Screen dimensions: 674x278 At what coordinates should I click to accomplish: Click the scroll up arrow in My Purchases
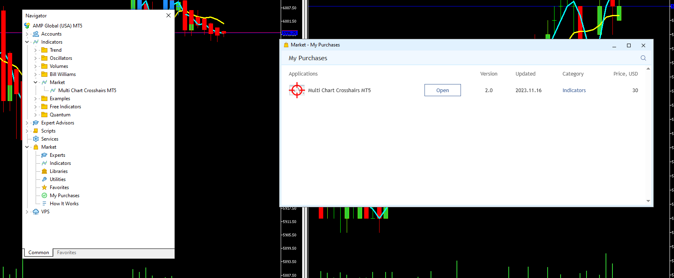click(648, 69)
